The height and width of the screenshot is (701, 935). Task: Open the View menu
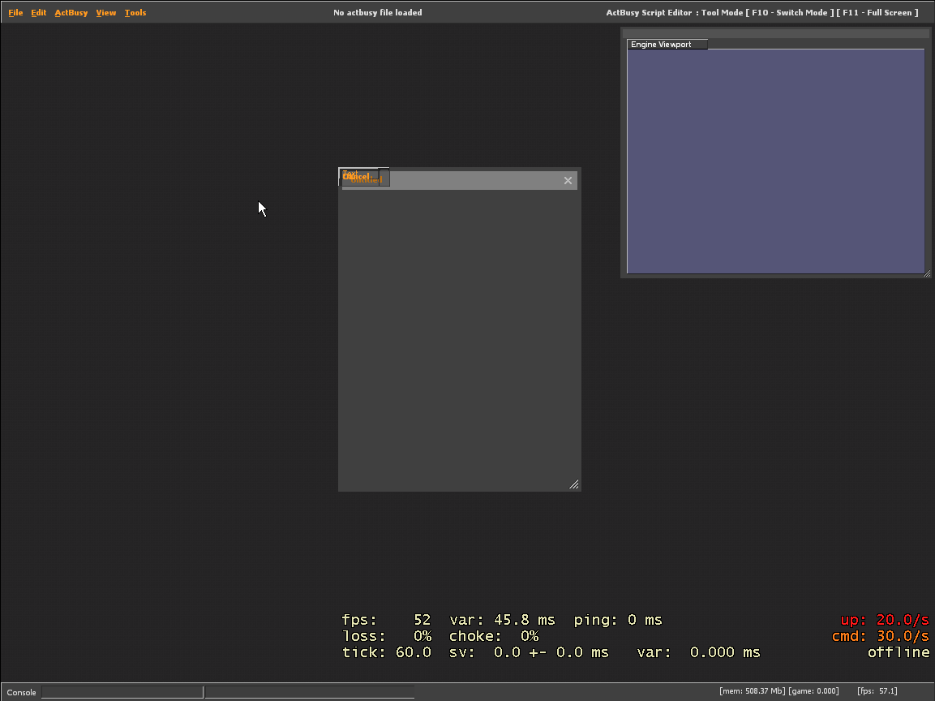105,12
